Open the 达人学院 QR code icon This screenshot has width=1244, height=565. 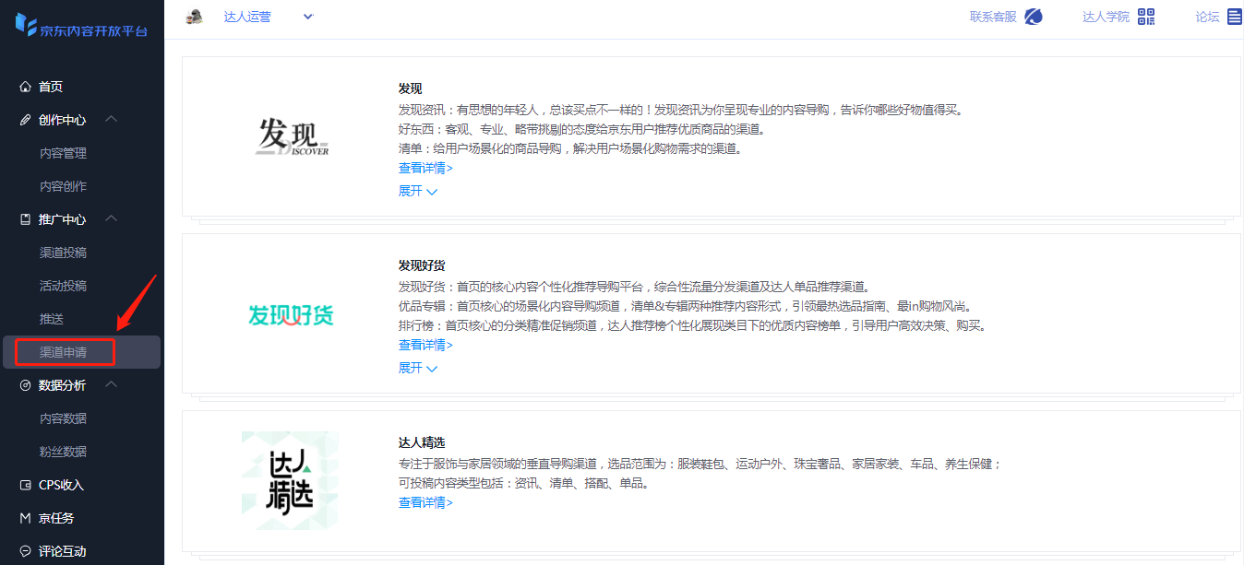click(x=1146, y=17)
